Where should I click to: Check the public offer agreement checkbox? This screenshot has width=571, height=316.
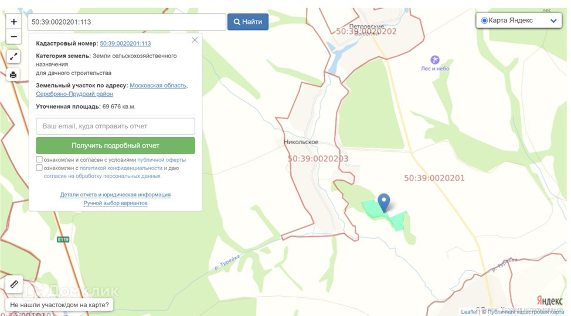coord(39,159)
